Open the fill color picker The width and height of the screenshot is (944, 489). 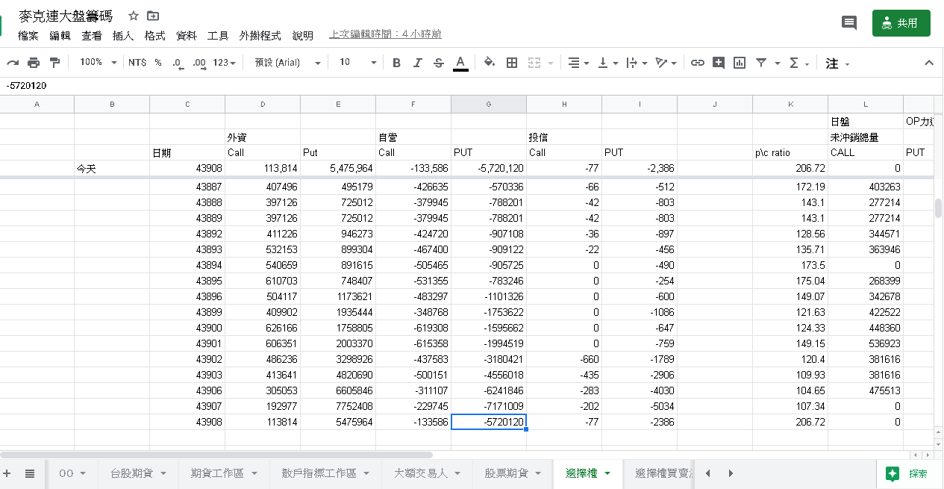[x=490, y=63]
